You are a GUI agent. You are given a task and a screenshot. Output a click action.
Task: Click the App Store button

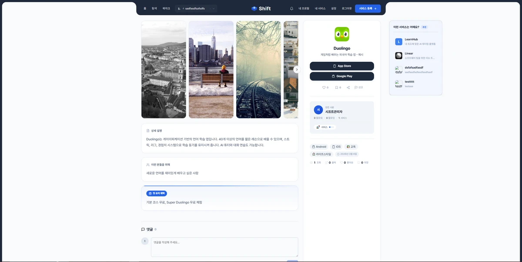pos(342,66)
